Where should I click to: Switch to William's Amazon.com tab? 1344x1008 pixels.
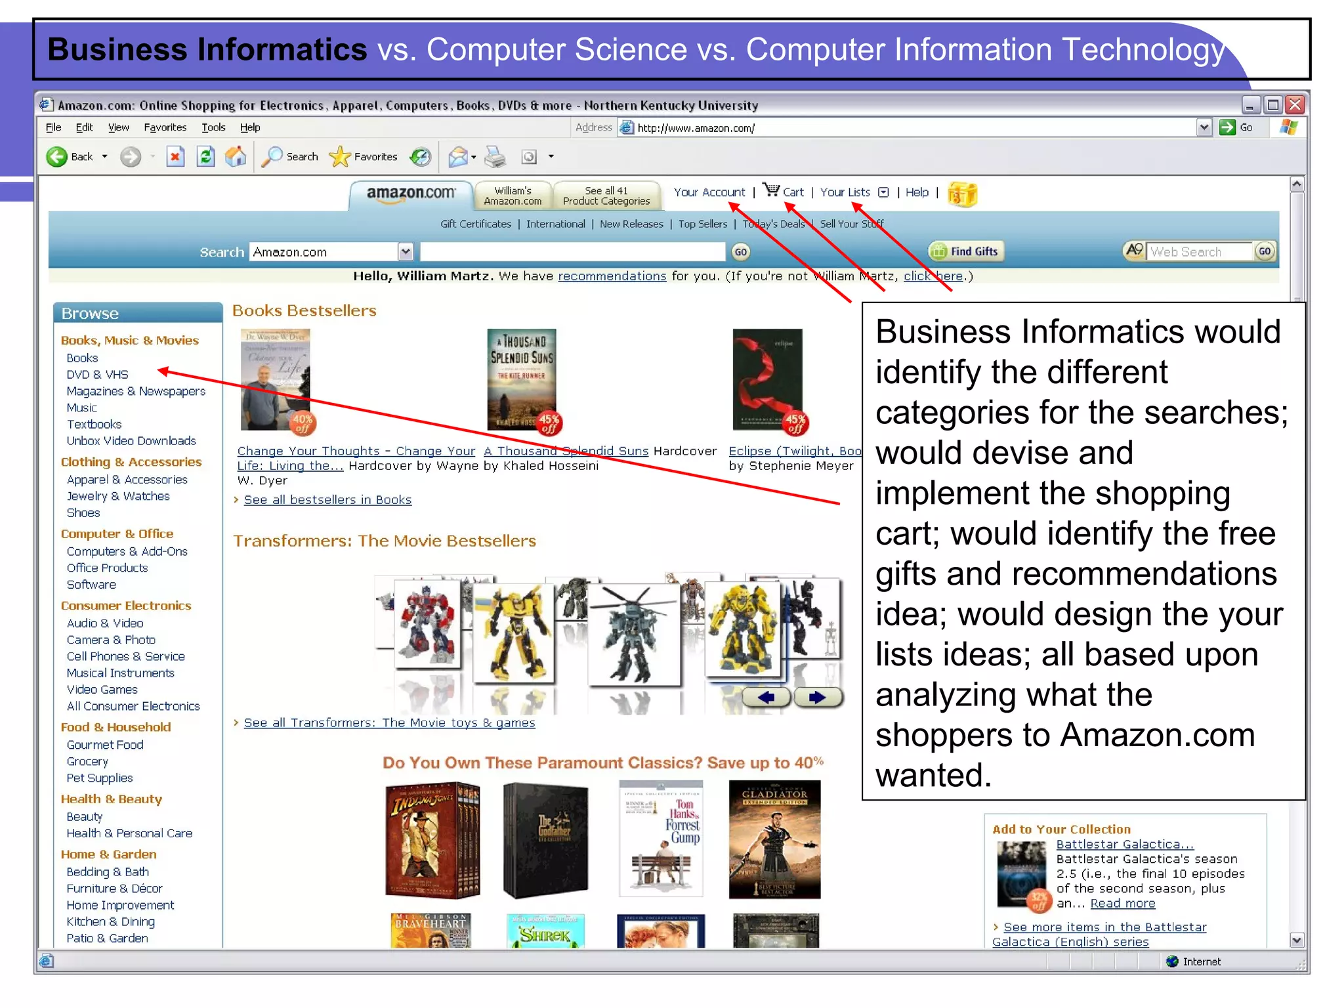click(x=513, y=196)
